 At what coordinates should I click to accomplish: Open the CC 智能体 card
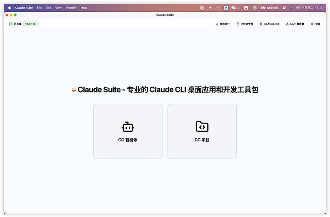point(128,131)
